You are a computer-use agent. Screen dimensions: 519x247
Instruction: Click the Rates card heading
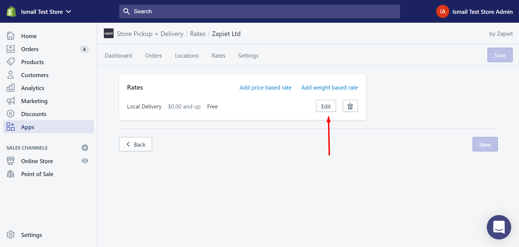pyautogui.click(x=135, y=87)
